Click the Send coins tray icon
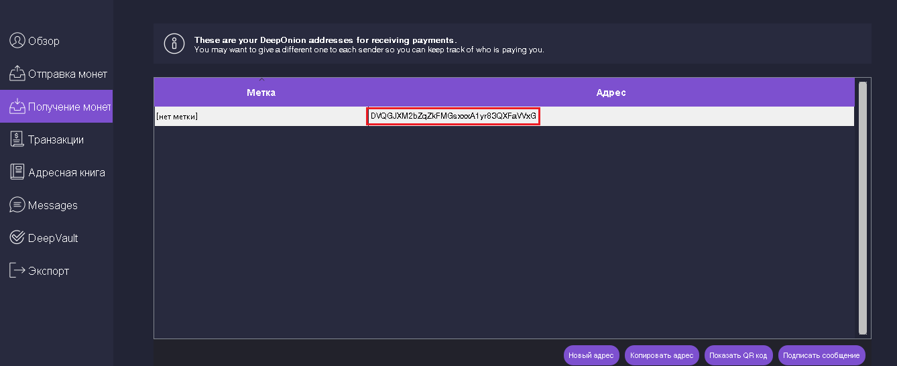Image resolution: width=897 pixels, height=366 pixels. [17, 74]
